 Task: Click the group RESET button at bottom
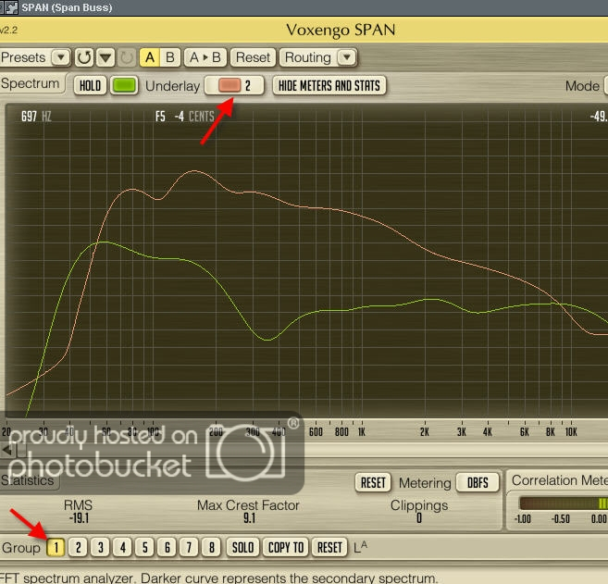point(329,548)
